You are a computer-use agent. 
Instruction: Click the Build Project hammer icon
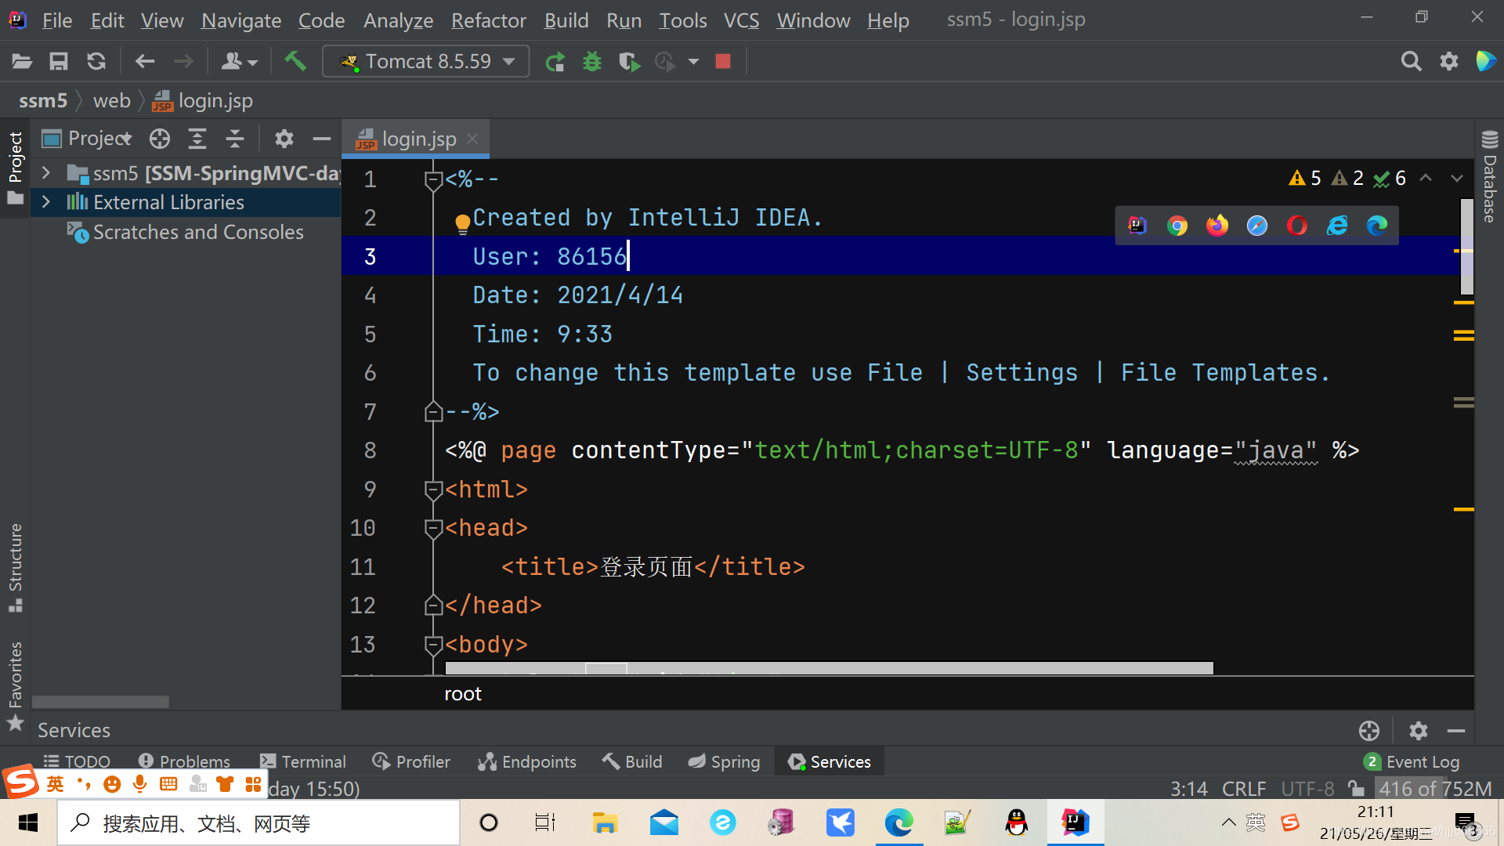pyautogui.click(x=295, y=61)
